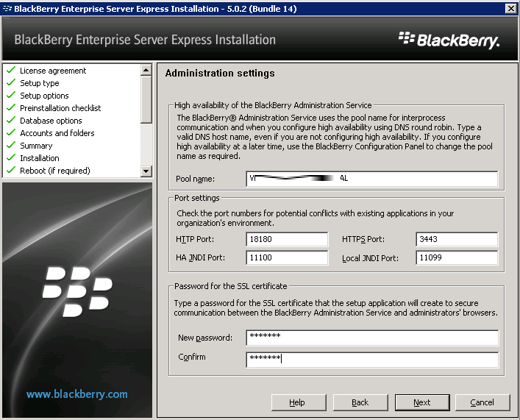Click the License agreement checkmark icon
520x420 pixels.
tap(11, 71)
